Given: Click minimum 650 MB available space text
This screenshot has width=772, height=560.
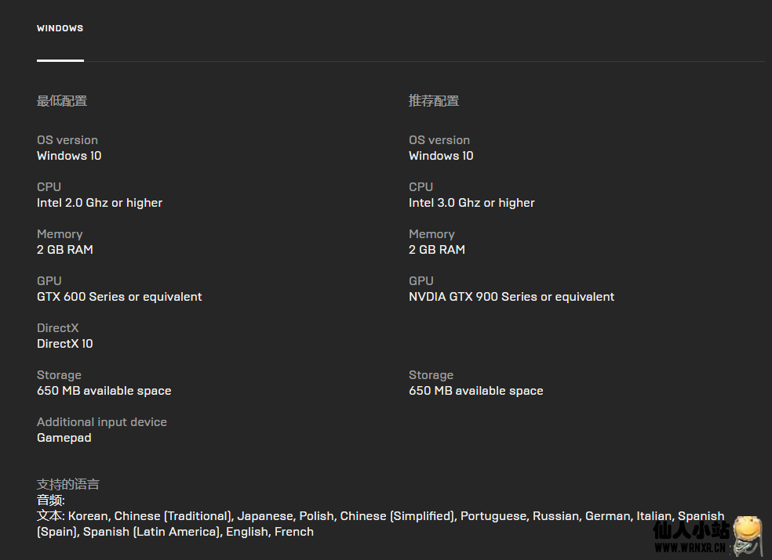Looking at the screenshot, I should [x=104, y=391].
